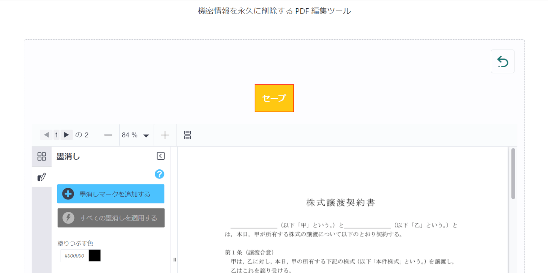Collapse the 墨消し panel with chevron
Viewport: 548px width, 273px height.
pyautogui.click(x=161, y=156)
